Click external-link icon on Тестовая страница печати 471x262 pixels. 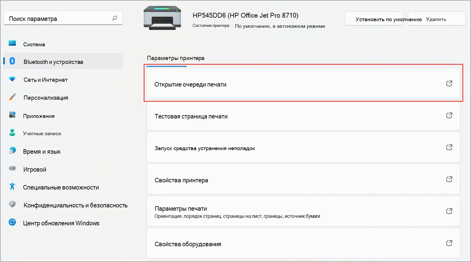pos(449,115)
